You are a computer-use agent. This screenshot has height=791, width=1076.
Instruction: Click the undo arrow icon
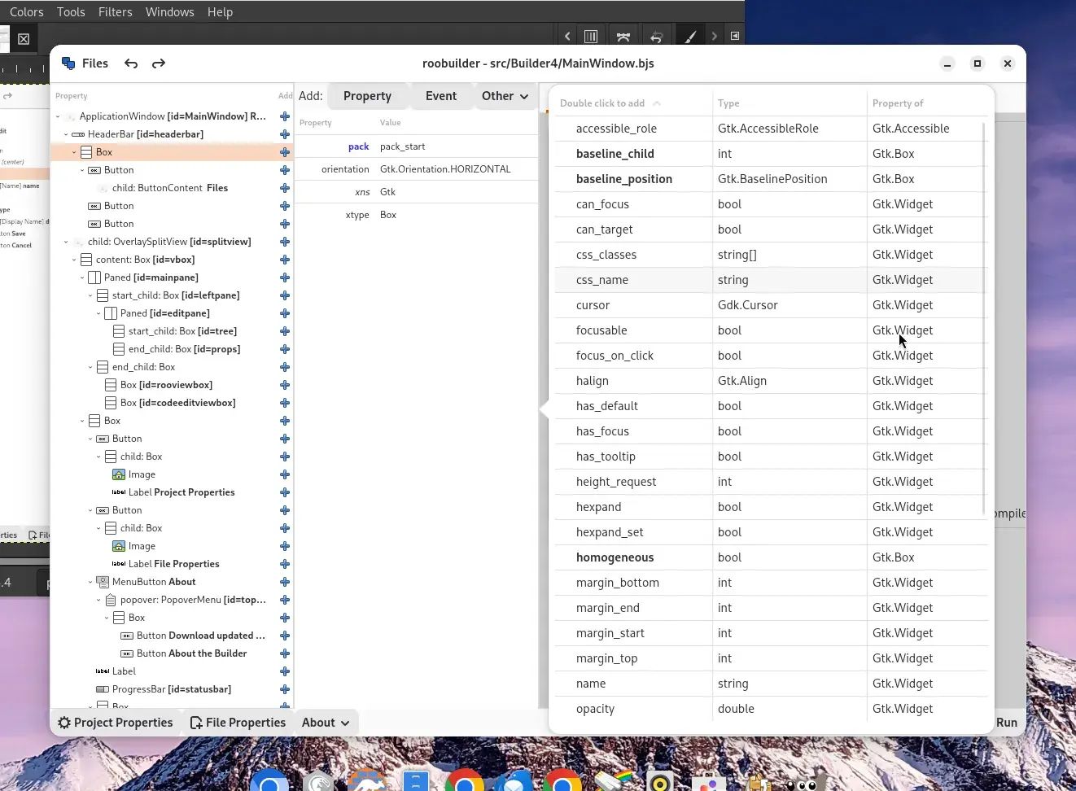click(x=131, y=63)
